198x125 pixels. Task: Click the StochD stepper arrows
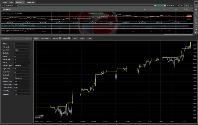click(x=29, y=63)
